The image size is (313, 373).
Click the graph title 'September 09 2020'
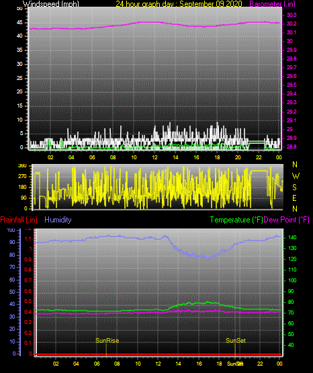[x=210, y=4]
